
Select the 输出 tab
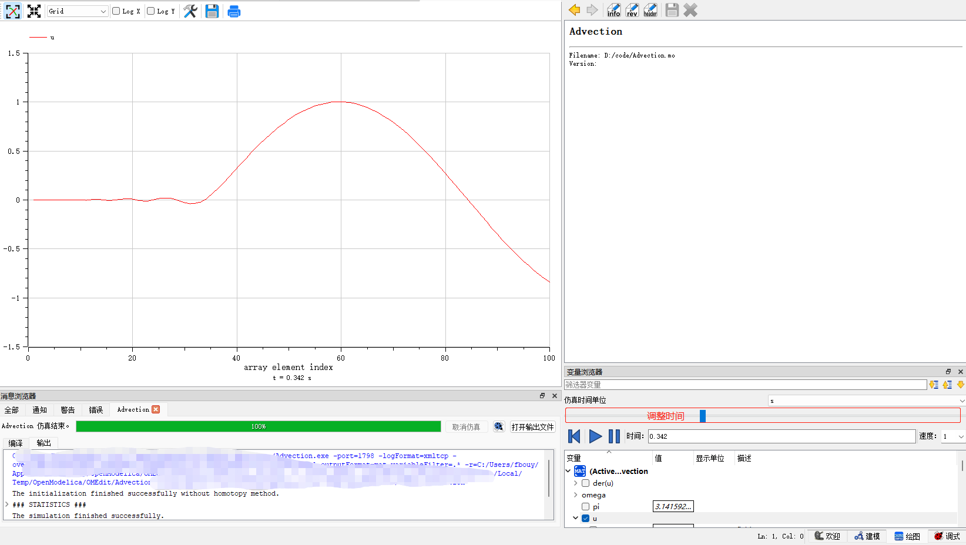tap(44, 443)
